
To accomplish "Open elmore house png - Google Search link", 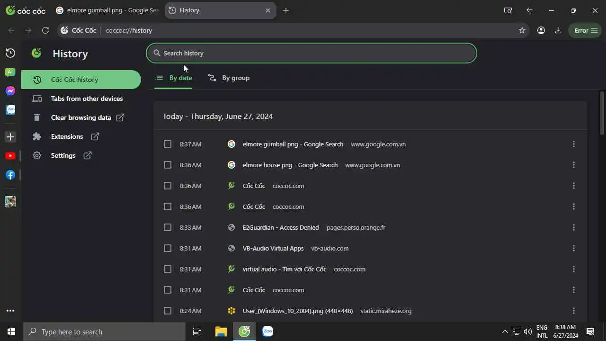I will coord(290,165).
